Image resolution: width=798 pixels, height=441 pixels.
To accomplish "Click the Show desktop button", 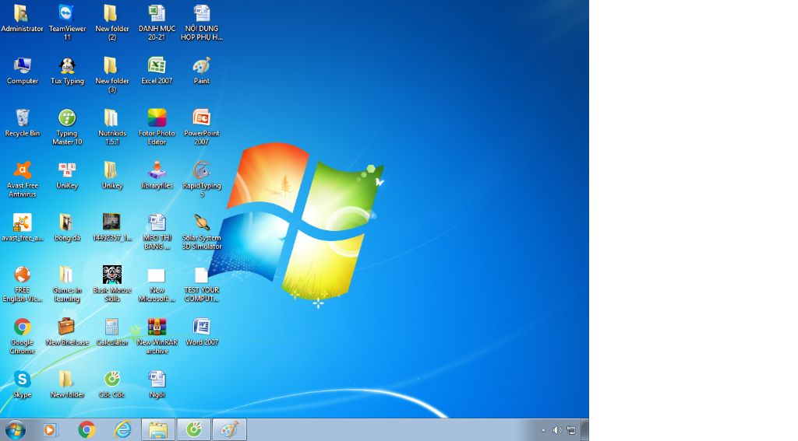I will tap(585, 430).
